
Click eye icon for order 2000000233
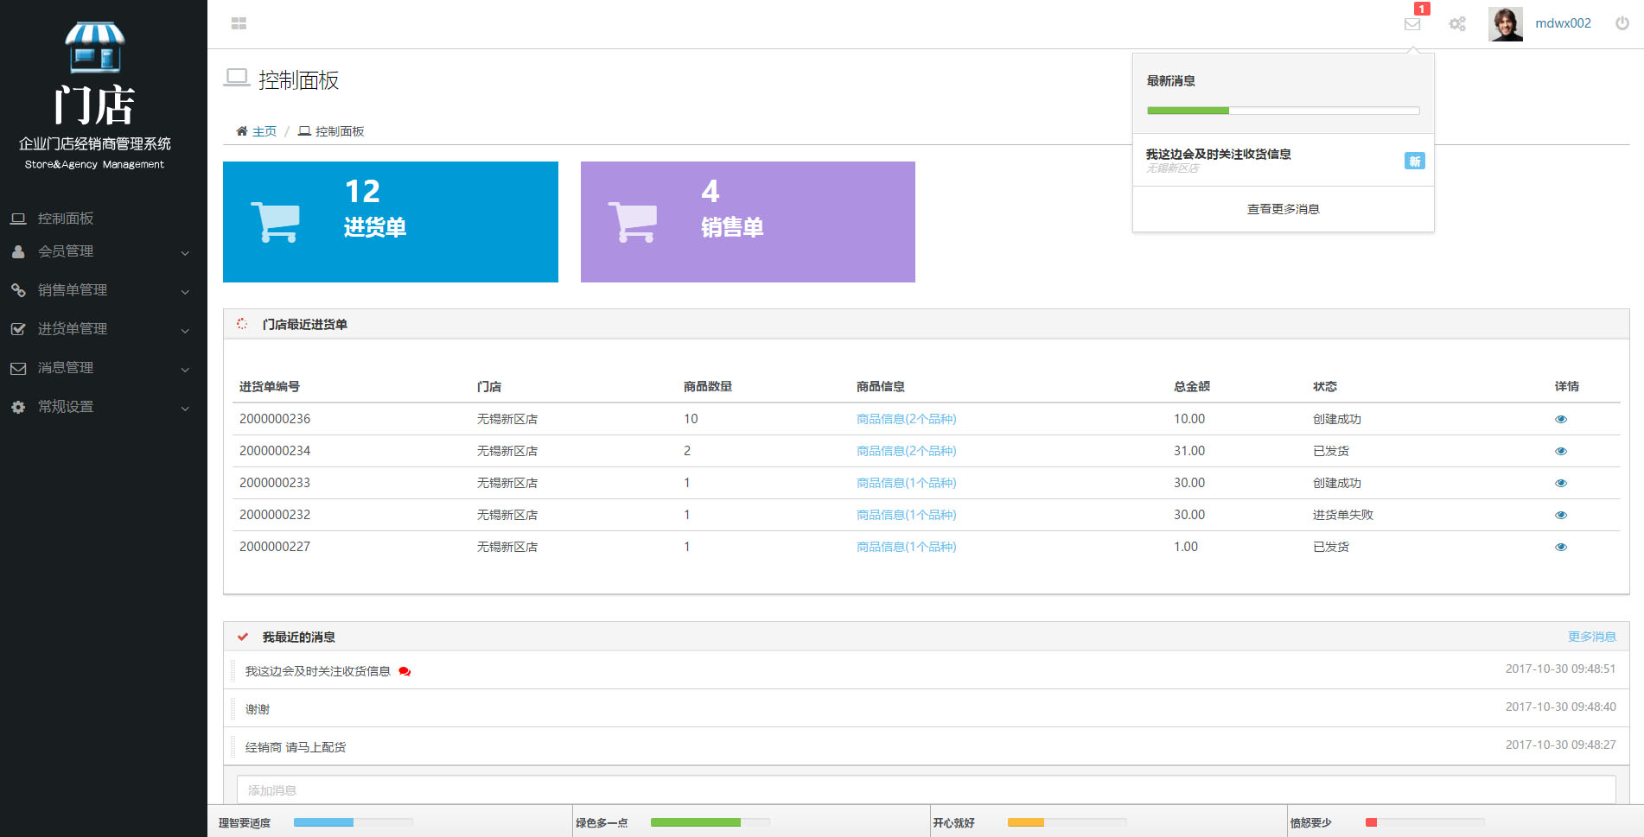[x=1560, y=483]
